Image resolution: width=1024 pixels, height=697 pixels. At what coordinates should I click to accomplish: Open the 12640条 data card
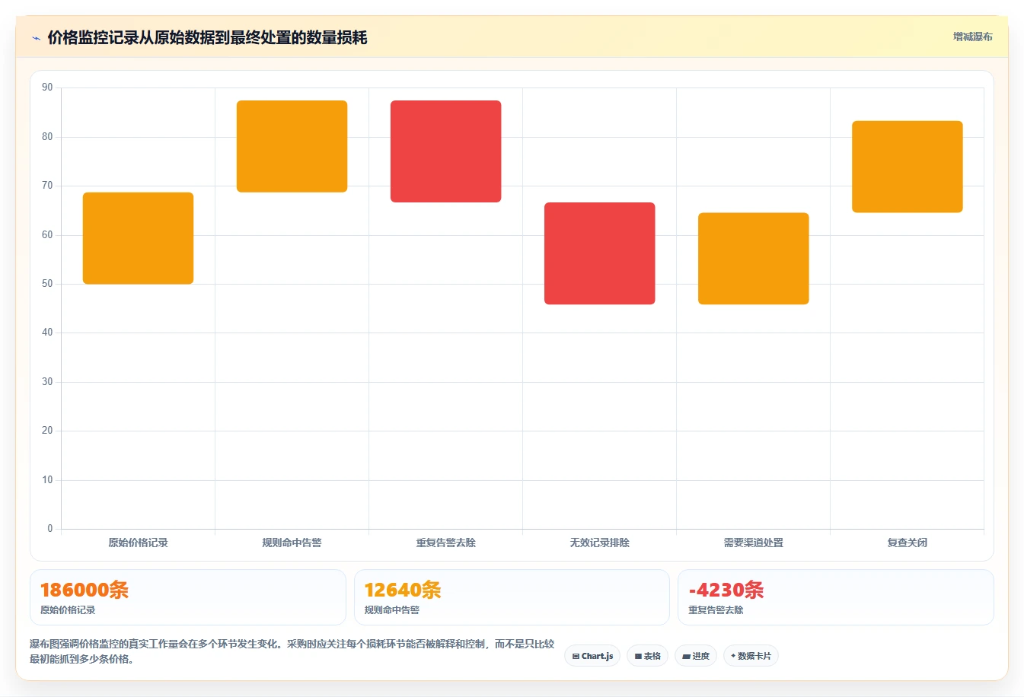[x=512, y=597]
